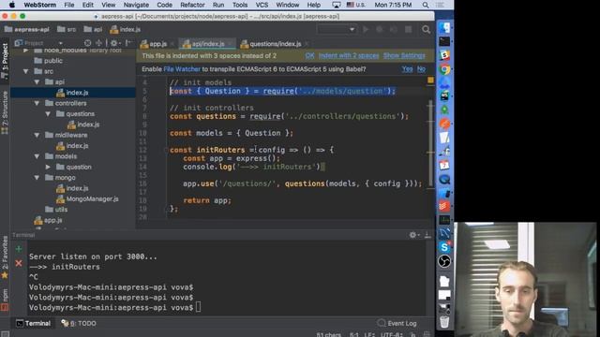Open Spotlight search in menu bar

426,5
